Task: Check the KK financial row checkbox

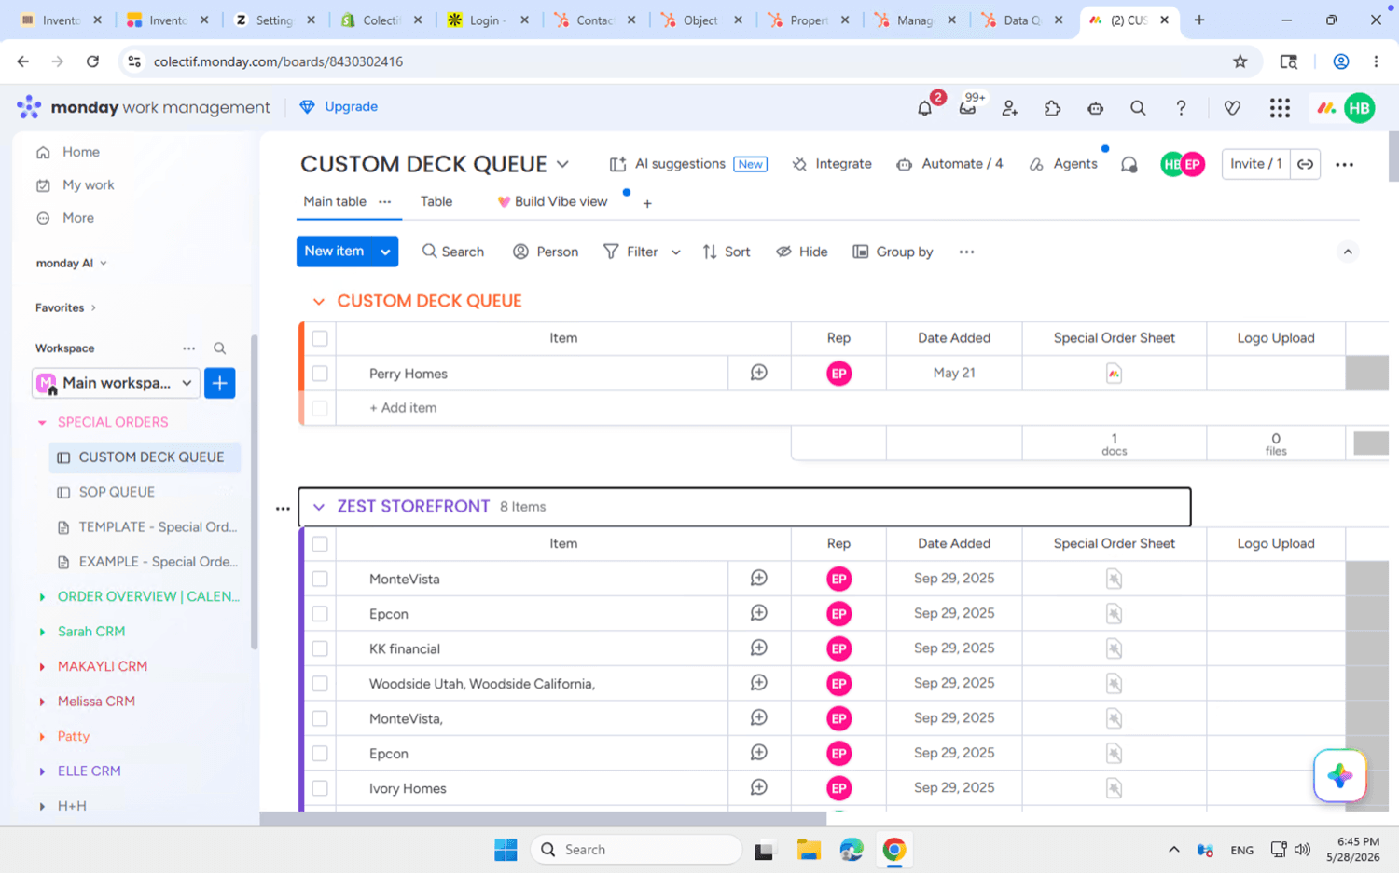Action: click(x=320, y=648)
